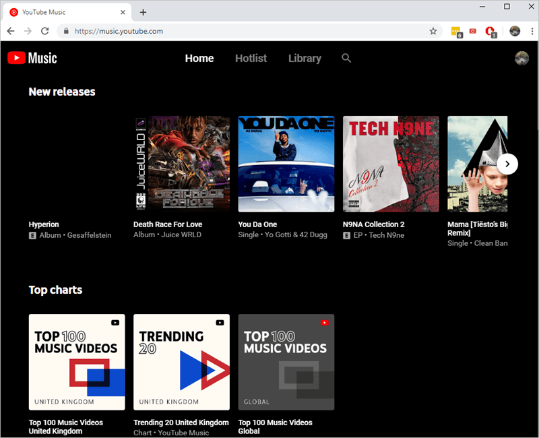Click the address bar URL field

[x=248, y=31]
